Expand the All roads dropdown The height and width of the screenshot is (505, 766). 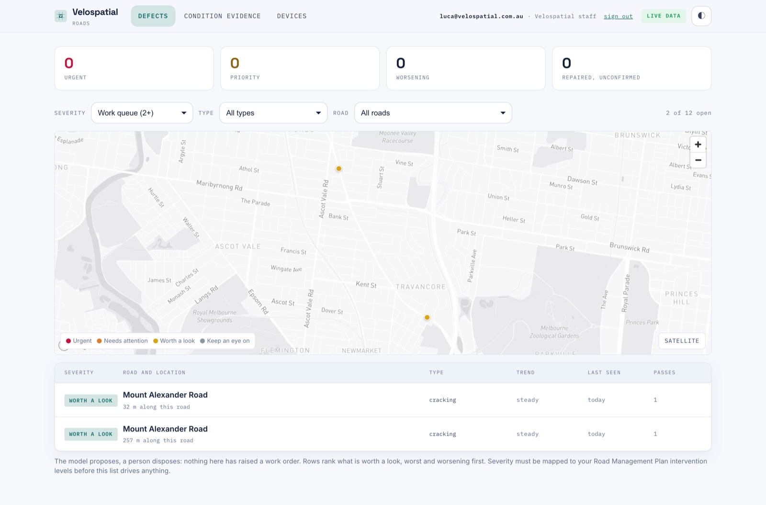tap(433, 113)
